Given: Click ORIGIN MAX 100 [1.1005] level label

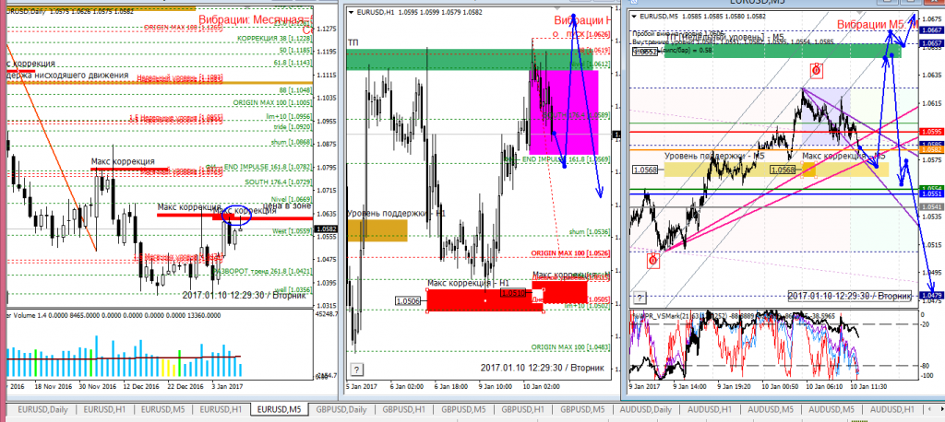Looking at the screenshot, I should pyautogui.click(x=272, y=103).
